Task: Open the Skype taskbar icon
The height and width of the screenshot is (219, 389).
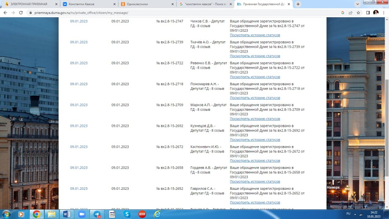Action: pos(127,214)
